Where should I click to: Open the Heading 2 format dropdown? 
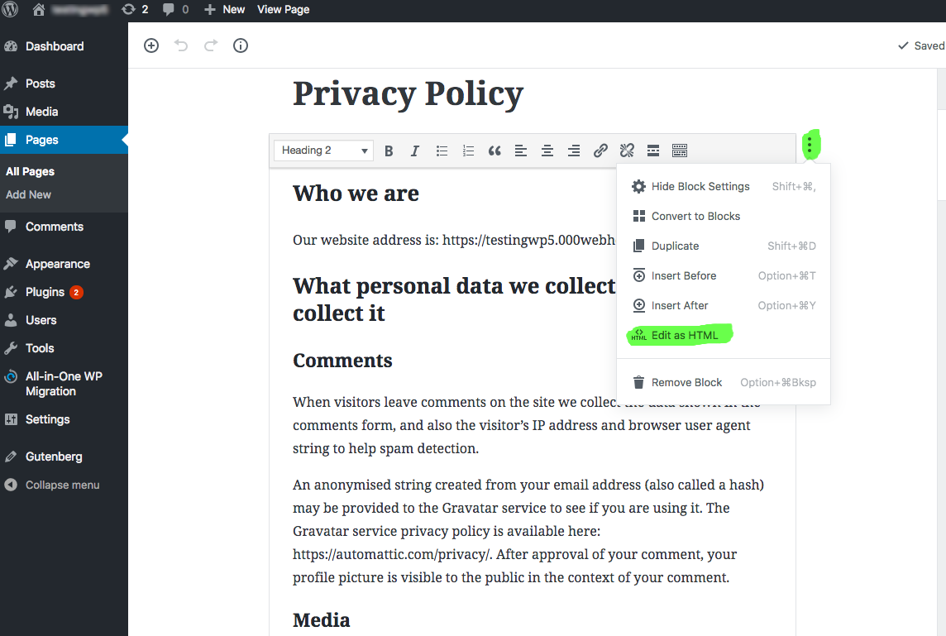[x=323, y=151]
